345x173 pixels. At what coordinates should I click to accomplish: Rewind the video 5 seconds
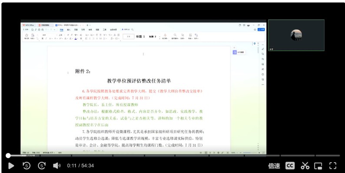[x=27, y=166]
